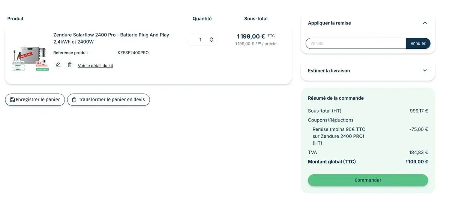The height and width of the screenshot is (204, 450).
Task: Click Transformer le panier en devis label
Action: (x=112, y=100)
